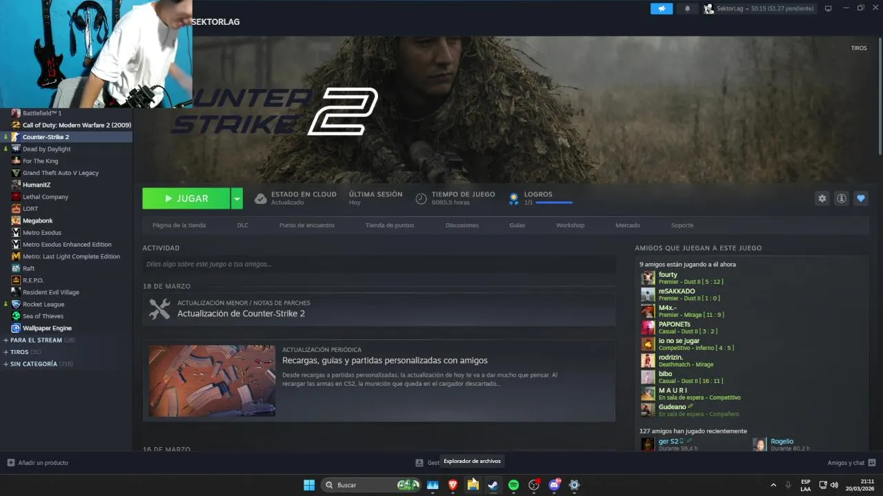Open Punto de encuentro tab
The width and height of the screenshot is (883, 496).
(x=307, y=225)
